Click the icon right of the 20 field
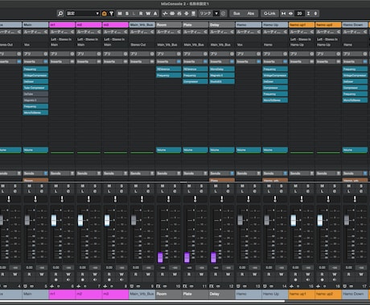Screen dimensions: 370x305 (x=309, y=14)
